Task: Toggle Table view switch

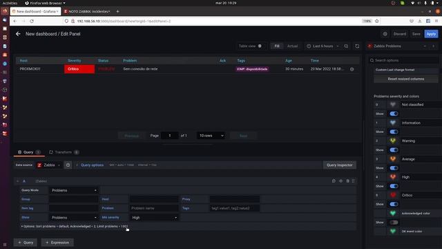Action: click(x=260, y=46)
